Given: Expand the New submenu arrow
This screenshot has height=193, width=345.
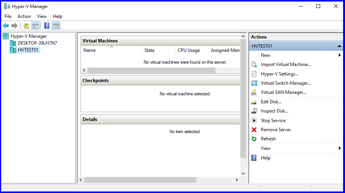Looking at the screenshot, I should pos(340,55).
